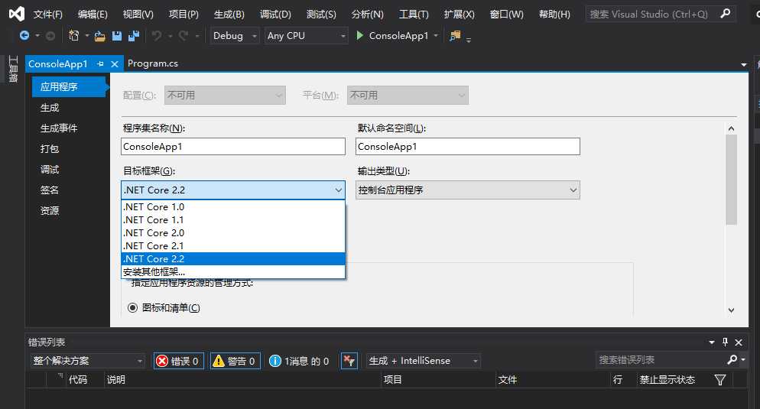
Task: Open the error list window options arrow
Action: [712, 342]
